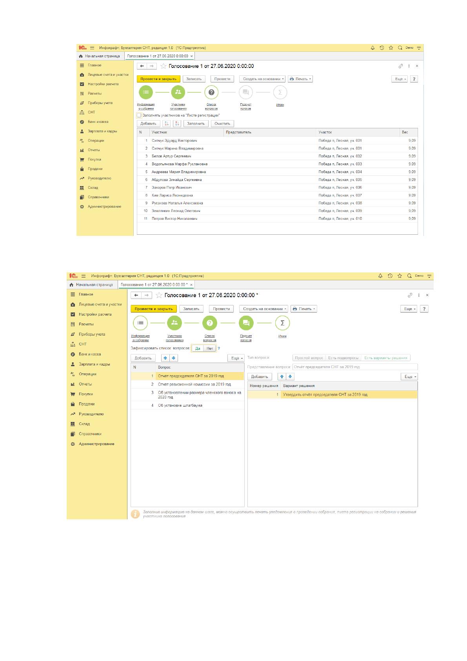Click sort descending icon in upper screenshot participants toolbar
Screen dimensions: 467x661
coord(177,123)
